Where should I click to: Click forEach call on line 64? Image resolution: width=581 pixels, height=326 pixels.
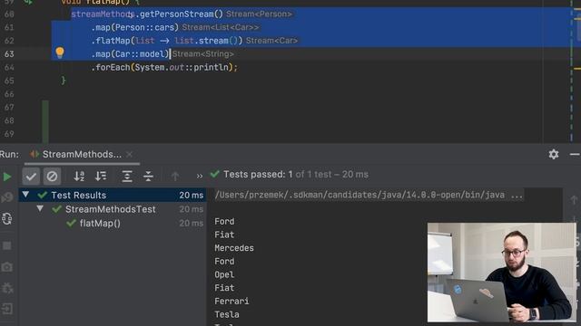[113, 67]
